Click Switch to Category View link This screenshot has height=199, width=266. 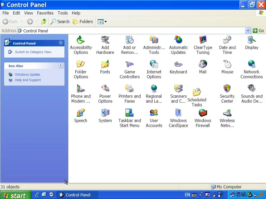pos(33,52)
